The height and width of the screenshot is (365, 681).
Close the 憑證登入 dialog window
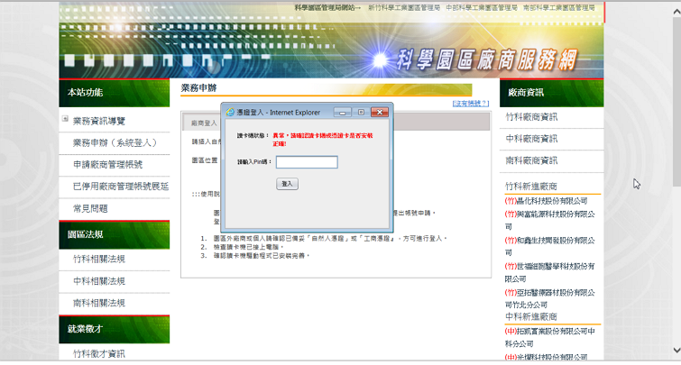pyautogui.click(x=379, y=113)
